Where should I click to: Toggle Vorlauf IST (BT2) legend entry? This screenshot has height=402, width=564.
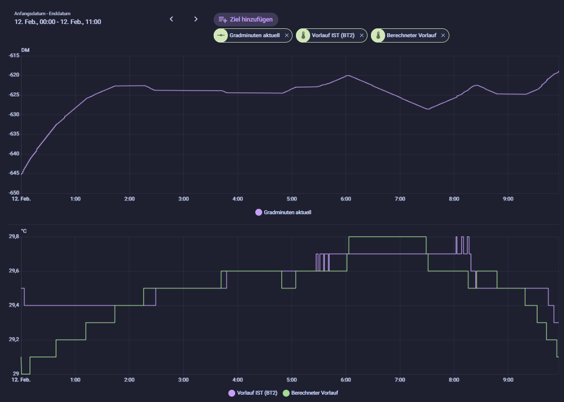(257, 393)
